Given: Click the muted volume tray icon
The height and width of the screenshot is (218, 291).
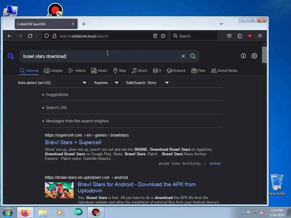Looking at the screenshot, I should tap(262, 213).
